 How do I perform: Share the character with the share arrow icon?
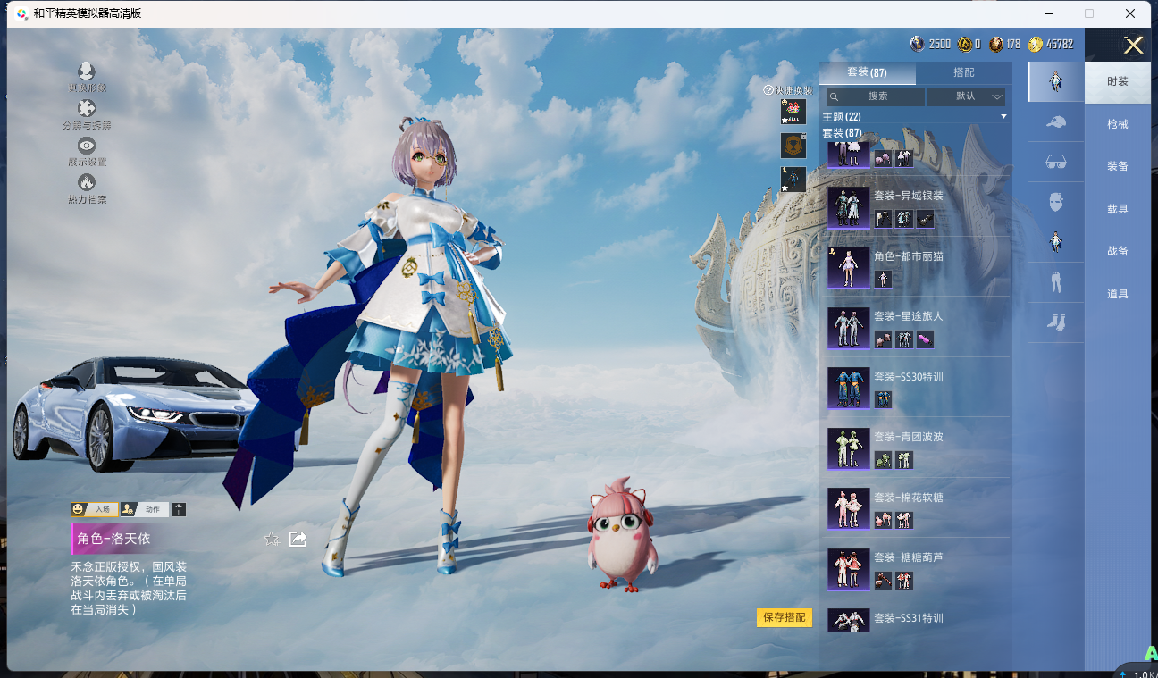tap(298, 539)
